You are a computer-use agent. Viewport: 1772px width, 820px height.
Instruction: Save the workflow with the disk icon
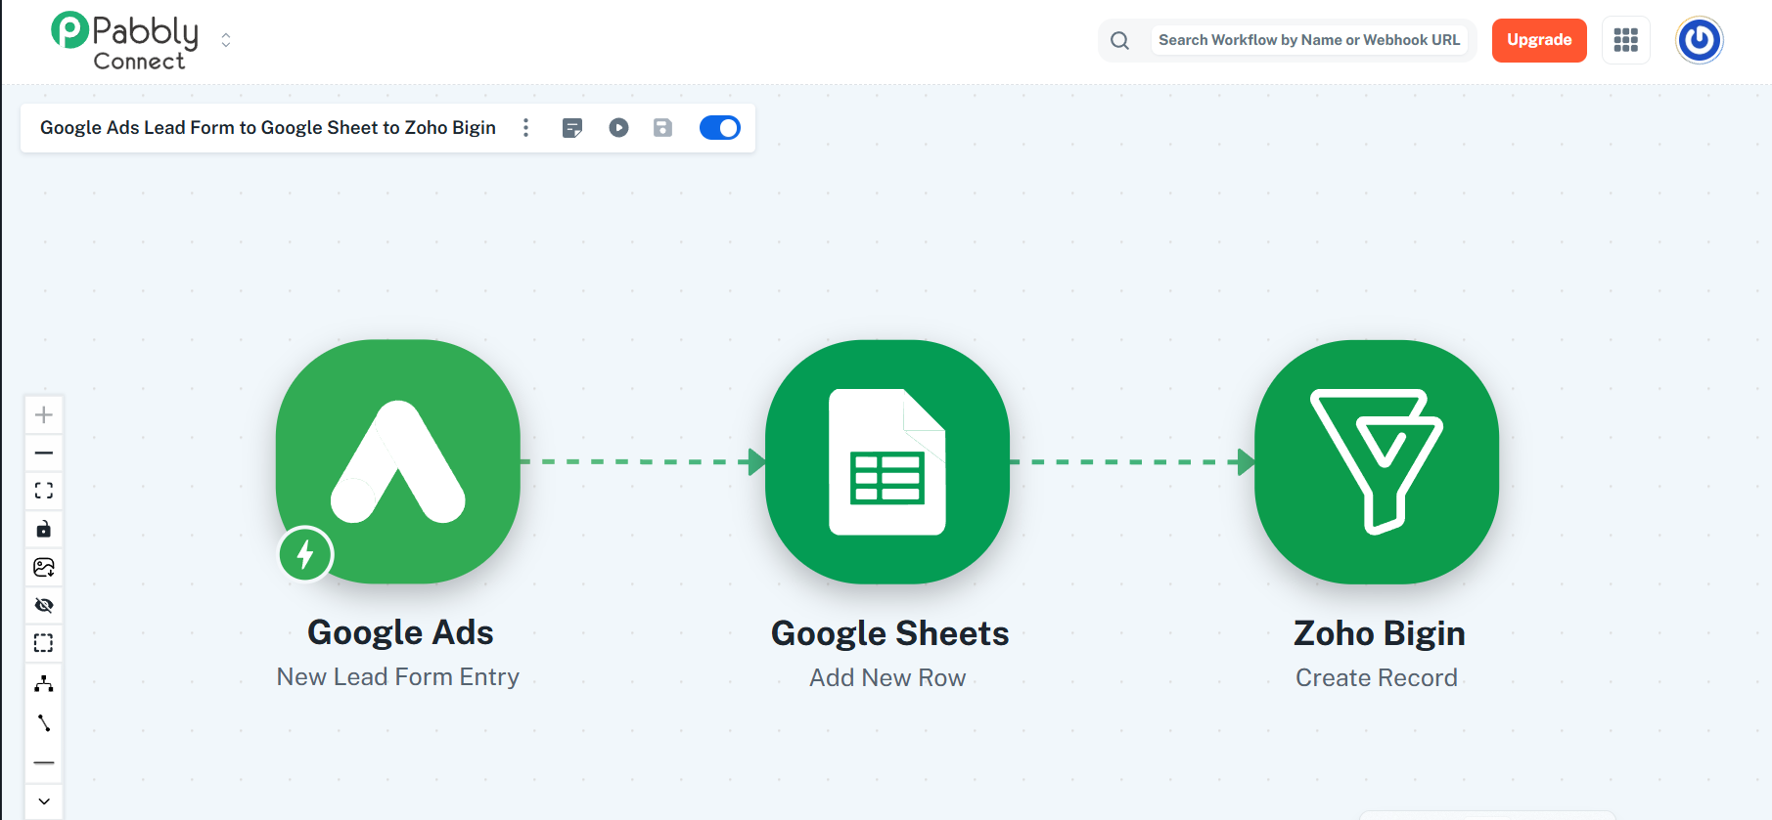(663, 128)
